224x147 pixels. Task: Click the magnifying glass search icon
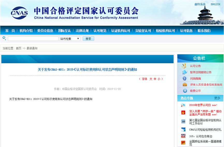4,38
